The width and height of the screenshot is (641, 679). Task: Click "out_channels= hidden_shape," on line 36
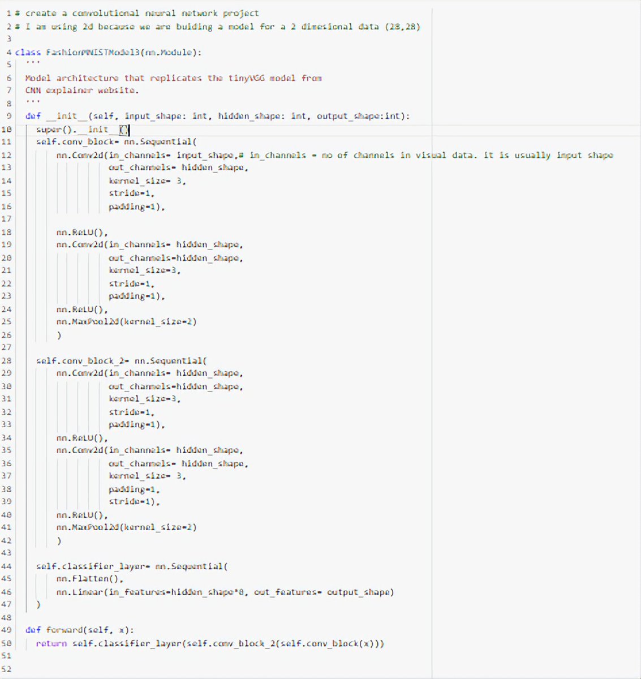click(x=179, y=463)
